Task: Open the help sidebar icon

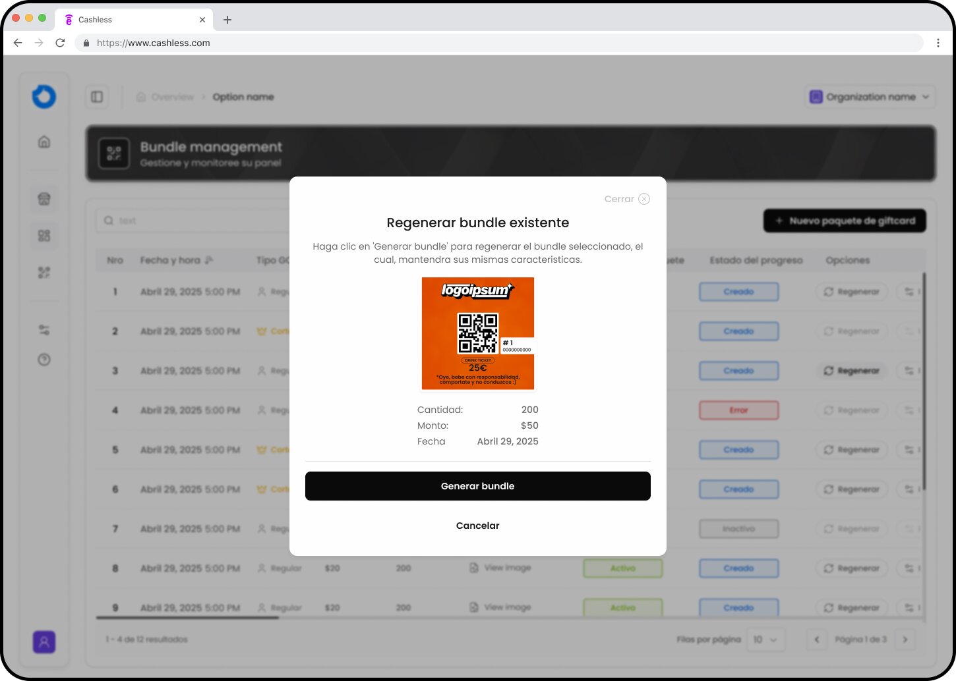Action: 44,360
